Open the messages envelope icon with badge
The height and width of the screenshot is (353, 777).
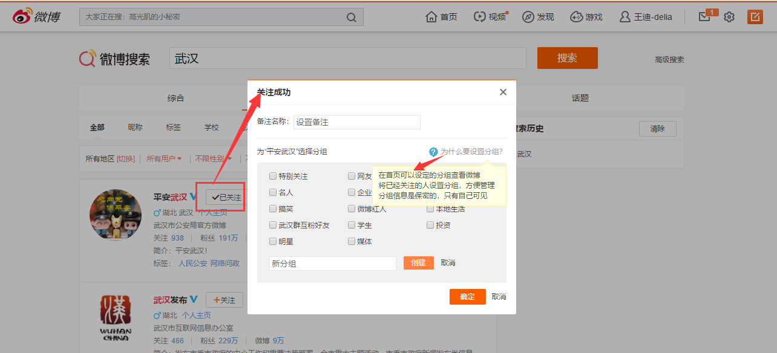(704, 17)
